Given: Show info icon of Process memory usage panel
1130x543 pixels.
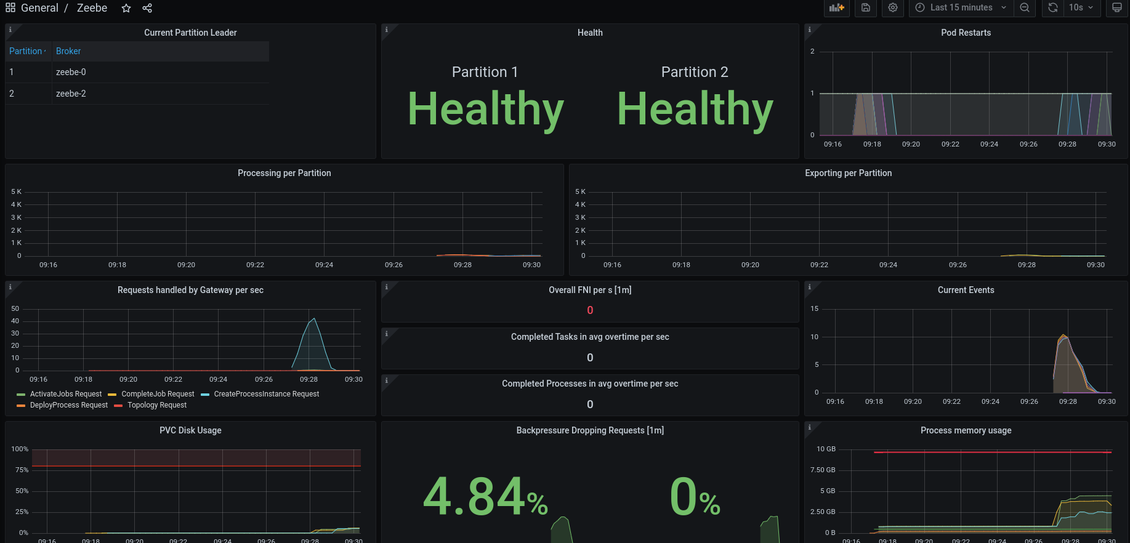Looking at the screenshot, I should (809, 427).
